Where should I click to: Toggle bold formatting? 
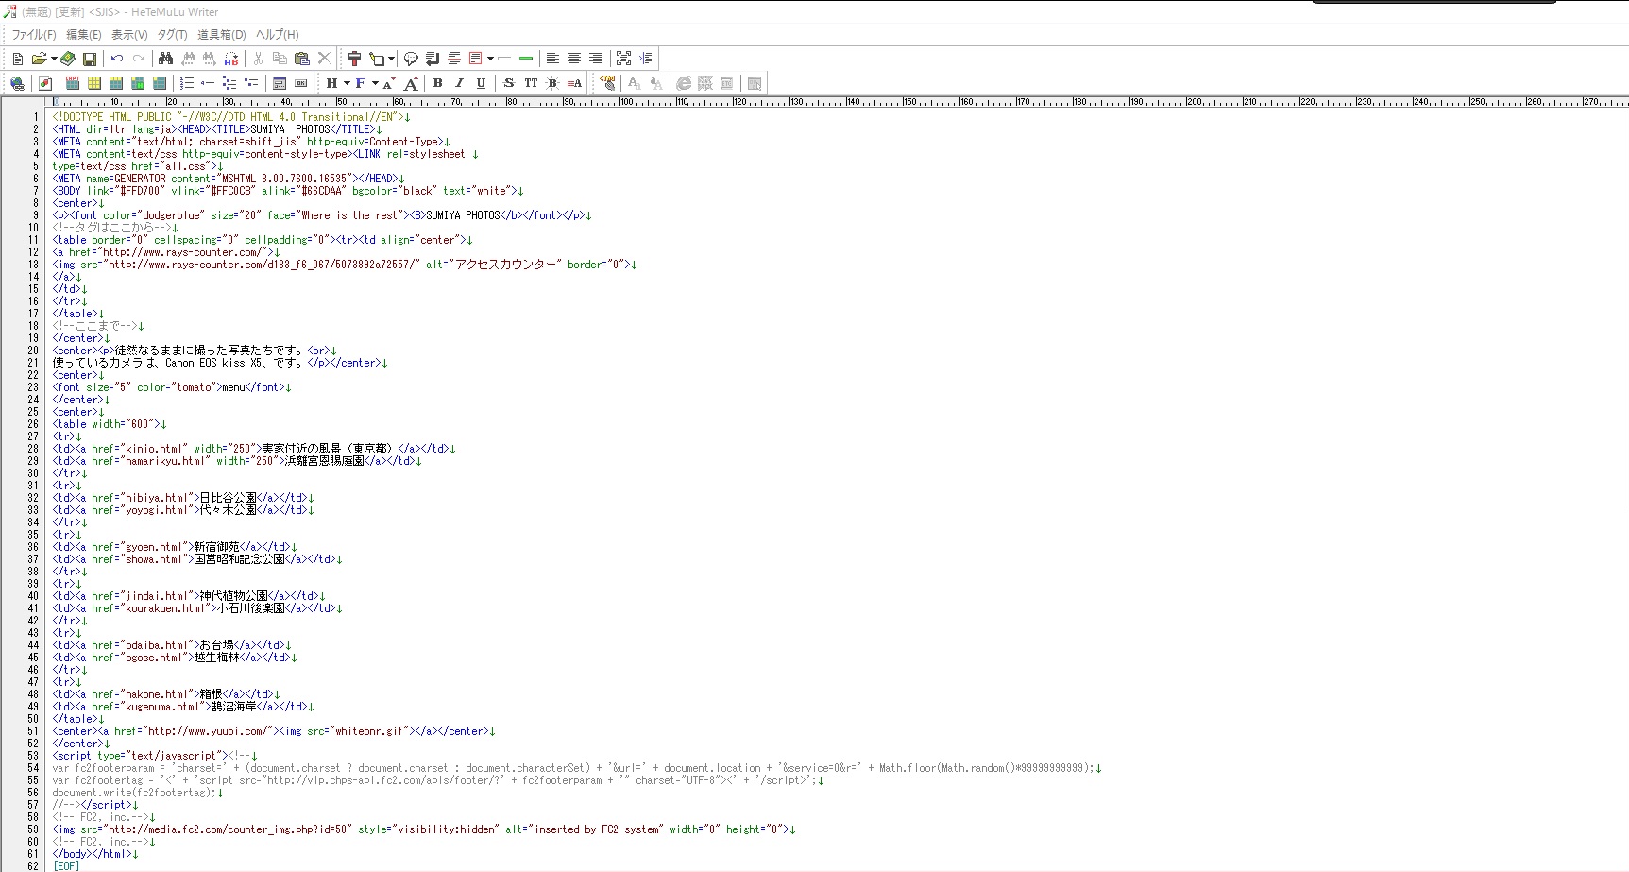coord(437,83)
